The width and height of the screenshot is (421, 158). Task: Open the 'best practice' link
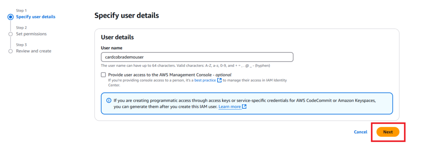coord(205,80)
